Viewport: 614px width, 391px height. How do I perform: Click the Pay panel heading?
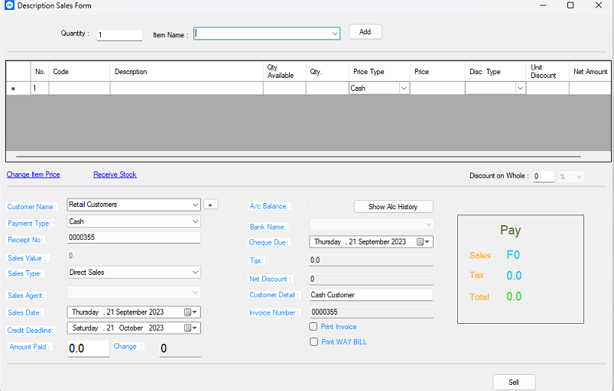[x=510, y=231]
